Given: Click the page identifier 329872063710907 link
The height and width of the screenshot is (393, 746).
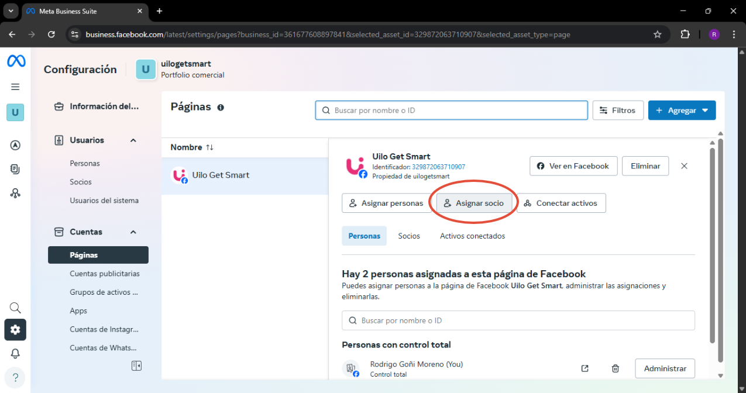Looking at the screenshot, I should (x=438, y=167).
